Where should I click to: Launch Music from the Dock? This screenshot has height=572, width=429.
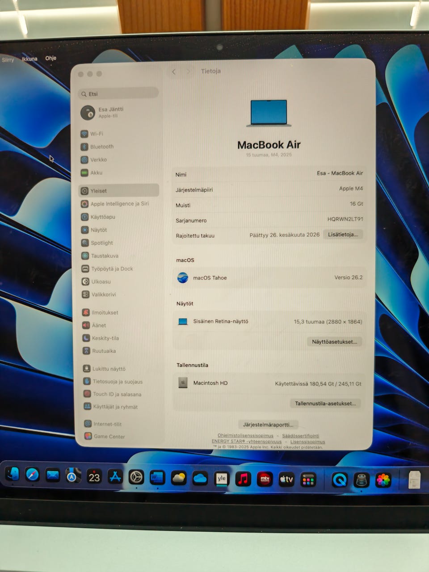[243, 479]
